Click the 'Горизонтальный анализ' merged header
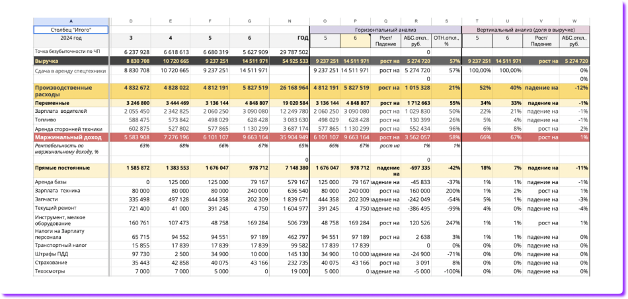 385,30
